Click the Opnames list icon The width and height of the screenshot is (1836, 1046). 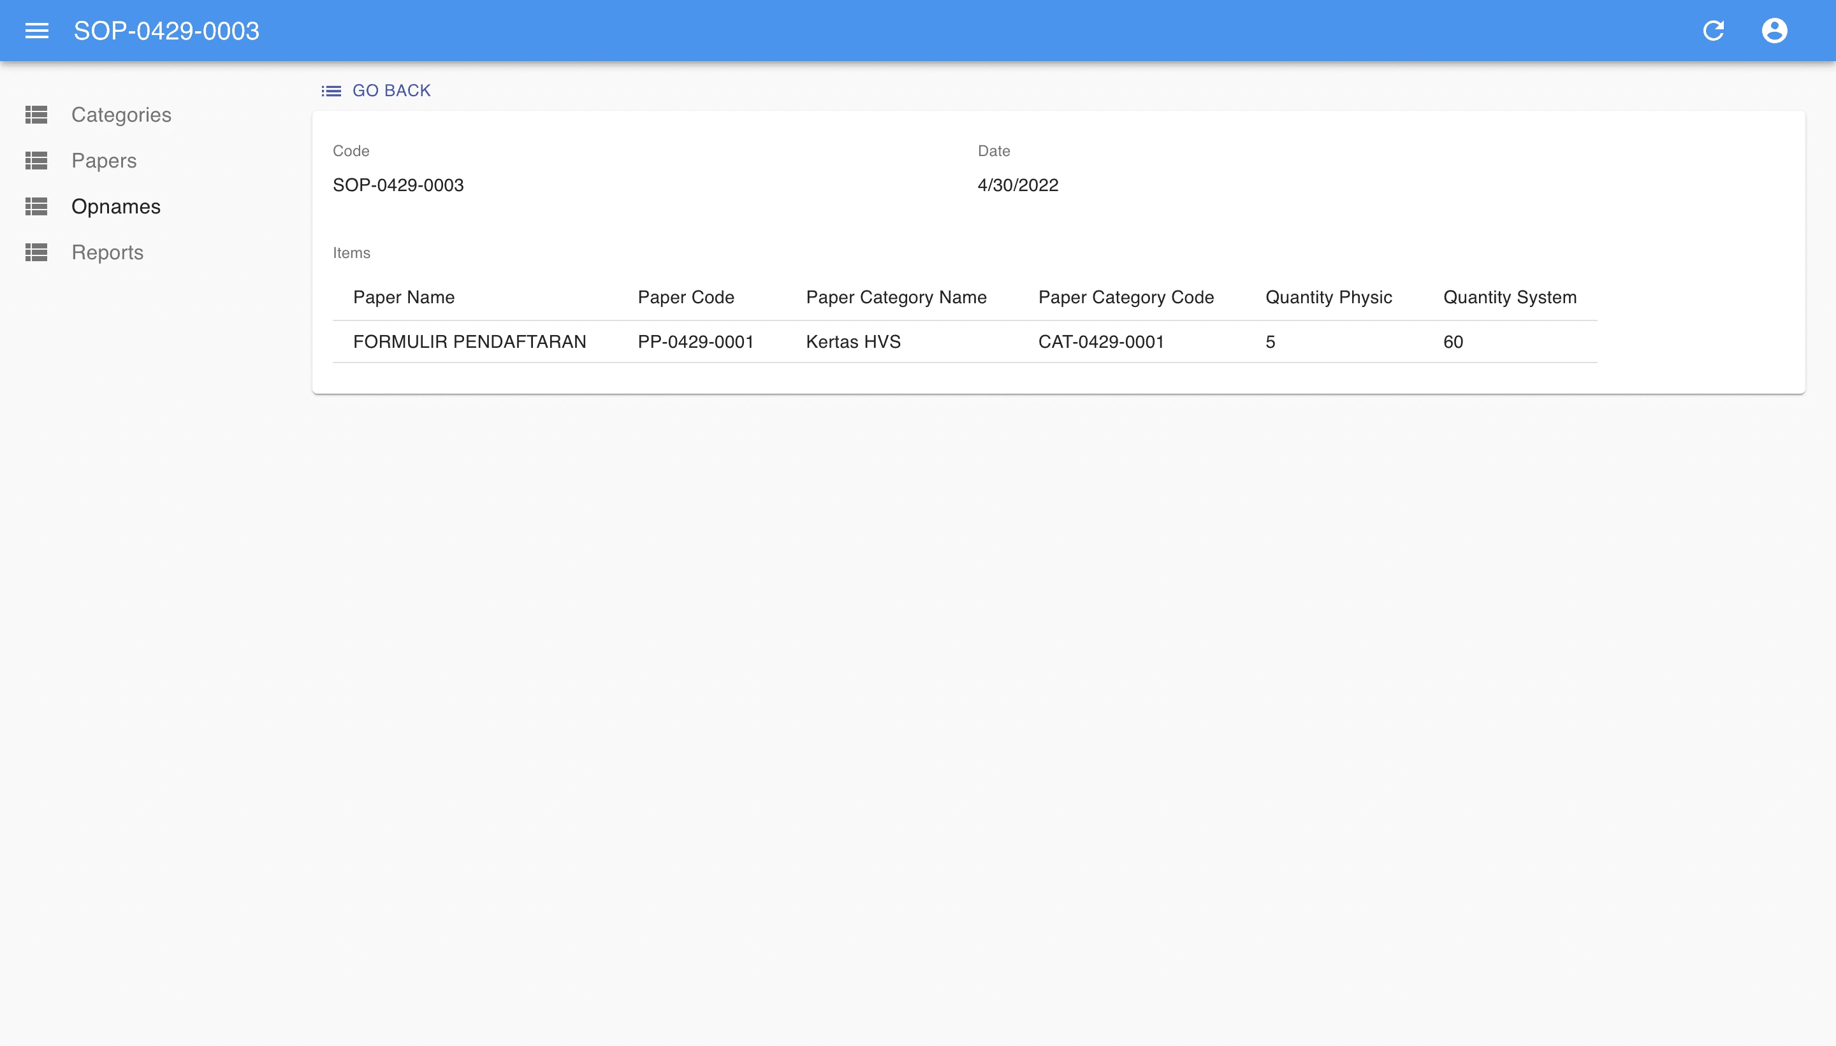(37, 207)
